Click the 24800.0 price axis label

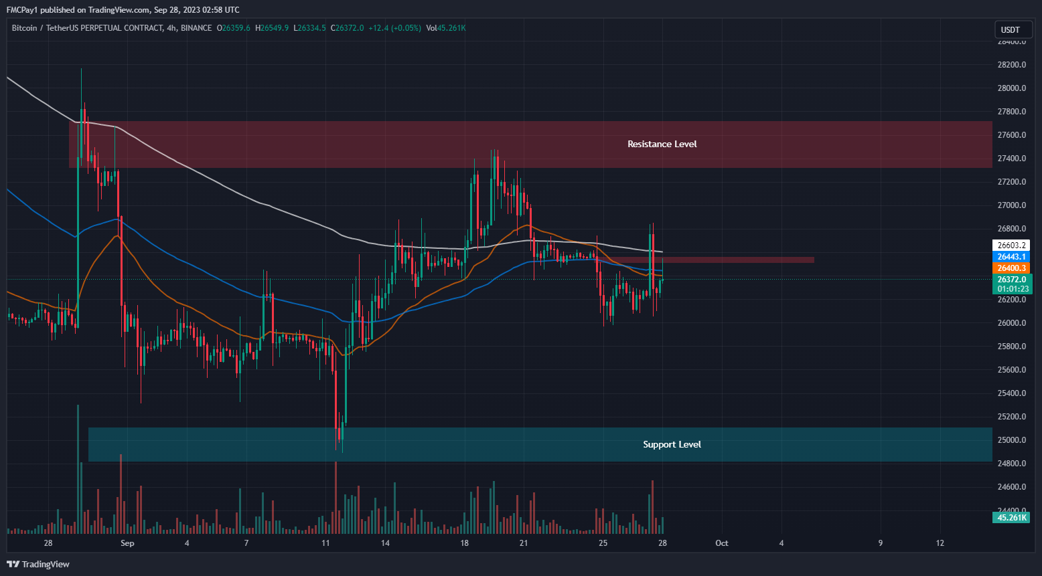[1012, 464]
